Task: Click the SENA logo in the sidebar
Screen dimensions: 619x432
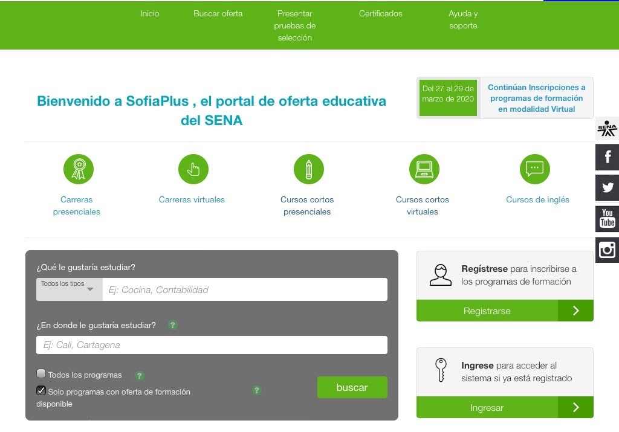Action: pos(607,128)
